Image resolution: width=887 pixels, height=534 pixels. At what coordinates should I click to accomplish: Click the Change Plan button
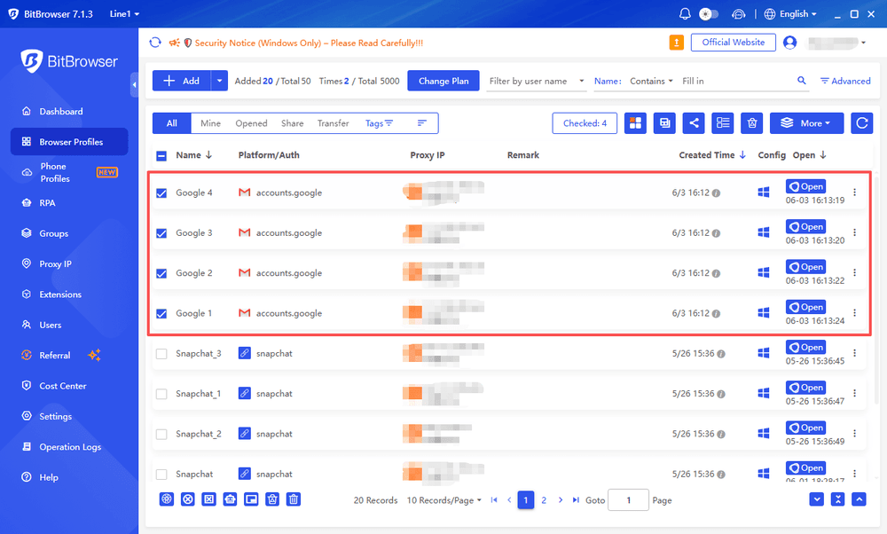(443, 81)
